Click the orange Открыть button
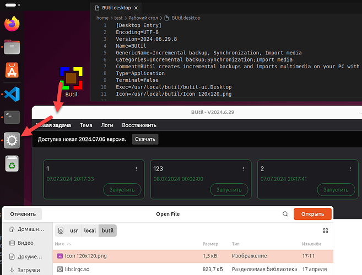The width and height of the screenshot is (362, 275). [x=312, y=214]
